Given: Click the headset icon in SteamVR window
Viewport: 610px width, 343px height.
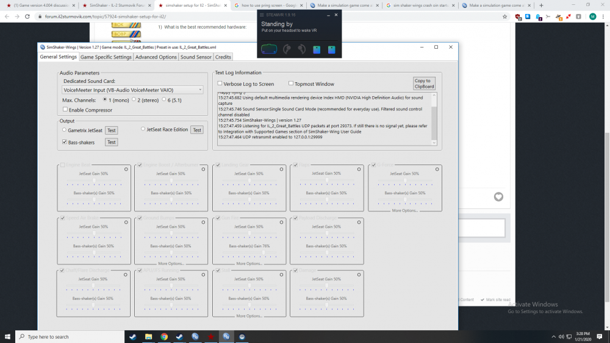Looking at the screenshot, I should point(269,49).
